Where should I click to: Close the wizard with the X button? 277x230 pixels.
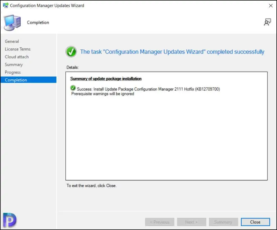271,6
